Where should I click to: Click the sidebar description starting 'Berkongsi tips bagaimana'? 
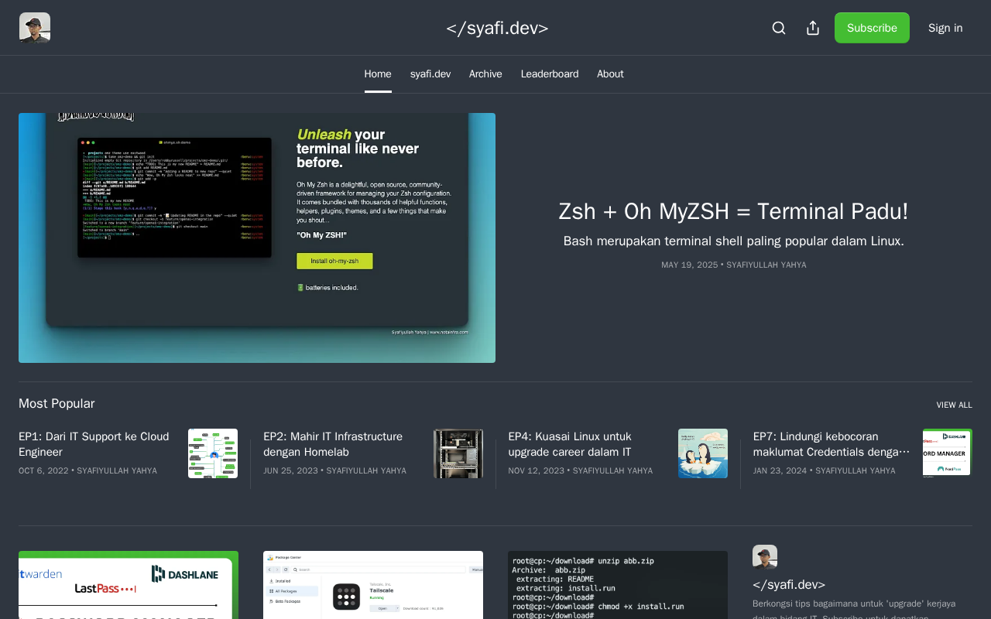[x=854, y=609]
